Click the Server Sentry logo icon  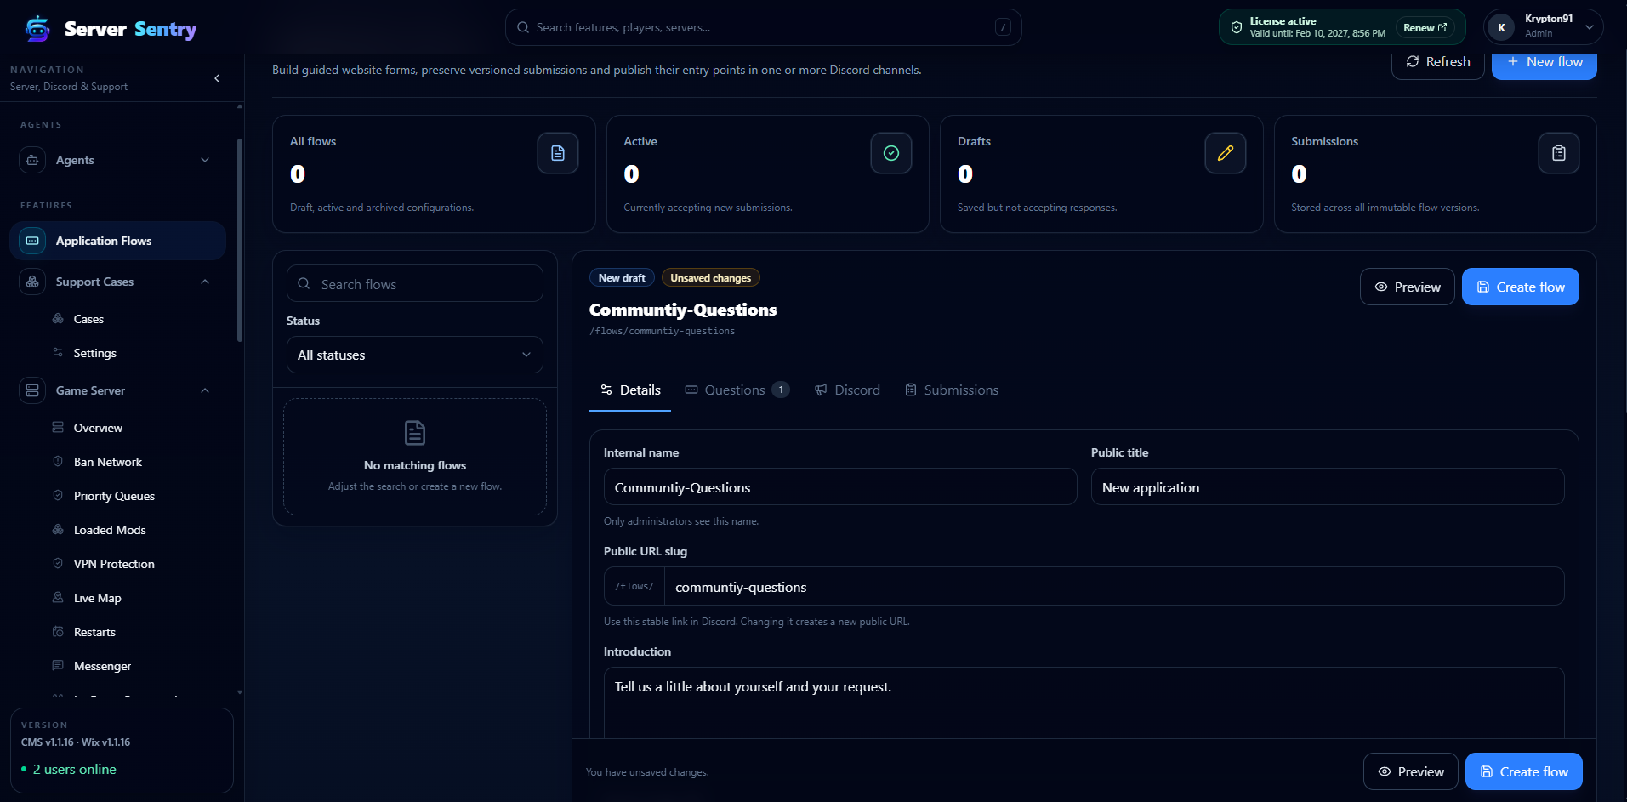37,28
